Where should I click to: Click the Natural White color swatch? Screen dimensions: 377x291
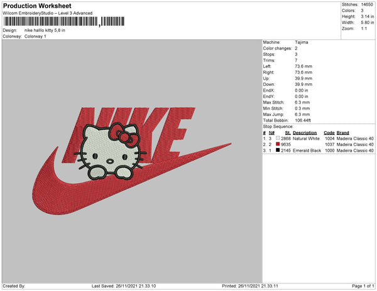(278, 138)
